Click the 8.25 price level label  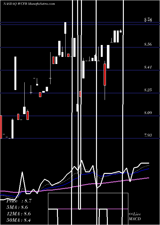tap(148, 90)
